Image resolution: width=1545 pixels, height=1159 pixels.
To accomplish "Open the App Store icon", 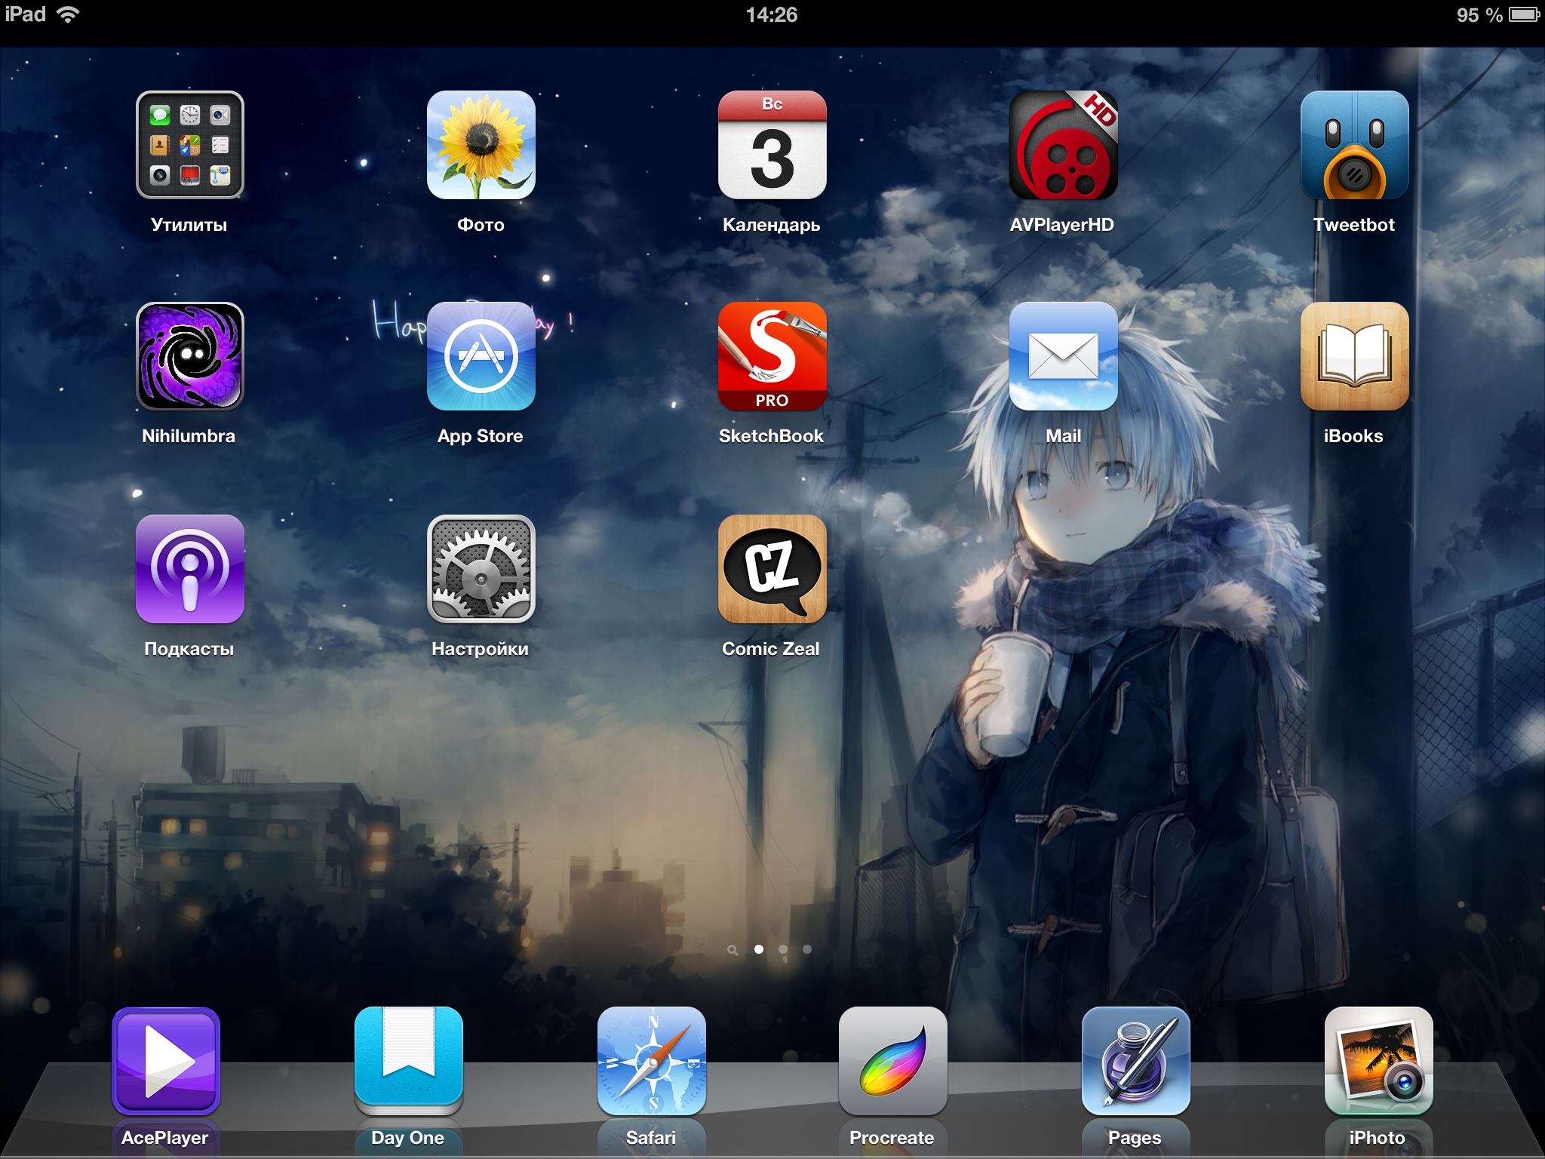I will tap(481, 356).
